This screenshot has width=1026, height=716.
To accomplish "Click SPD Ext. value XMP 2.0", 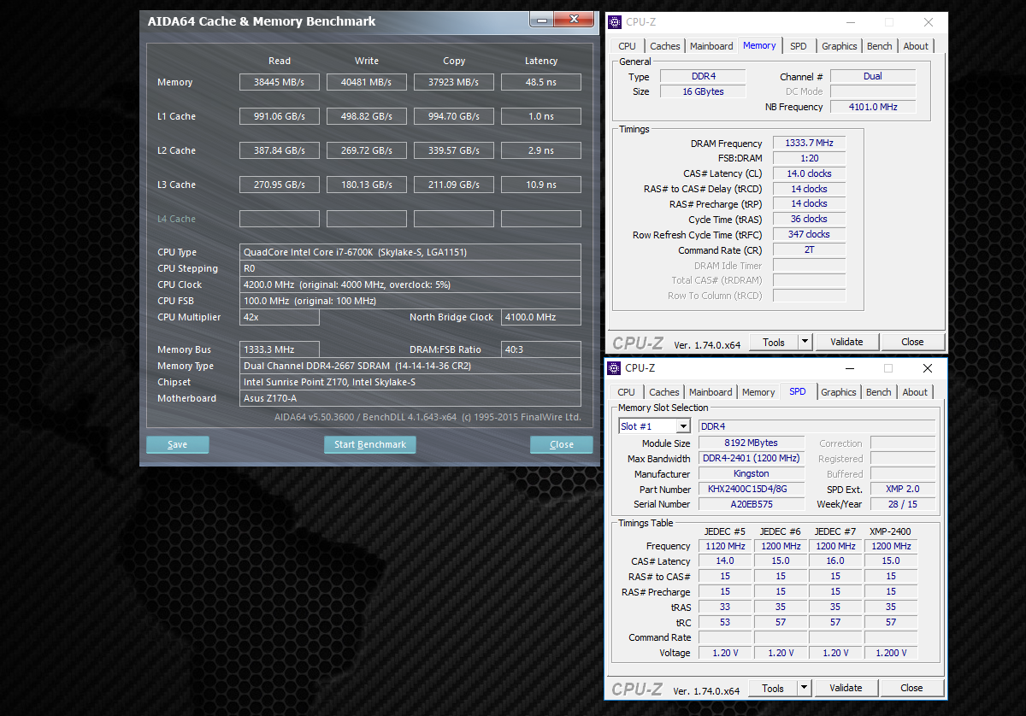I will tap(902, 489).
